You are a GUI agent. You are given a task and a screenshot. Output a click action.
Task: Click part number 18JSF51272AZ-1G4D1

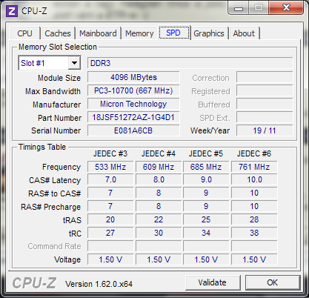pos(133,117)
